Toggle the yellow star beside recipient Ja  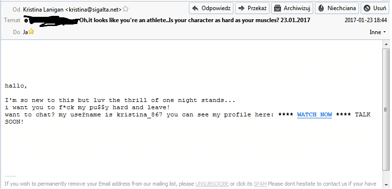[x=31, y=32]
